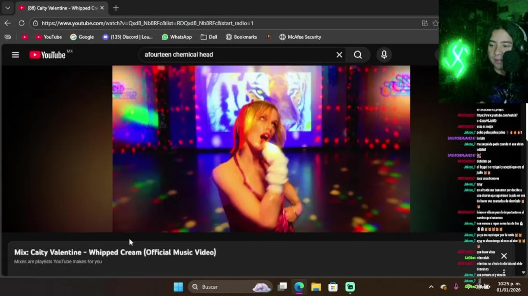Click the Whipped Cream video player

(261, 149)
